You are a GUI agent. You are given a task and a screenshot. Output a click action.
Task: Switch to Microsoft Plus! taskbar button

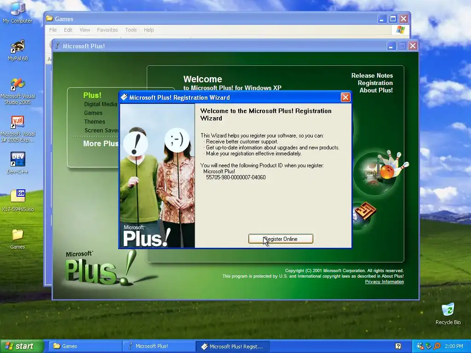159,346
